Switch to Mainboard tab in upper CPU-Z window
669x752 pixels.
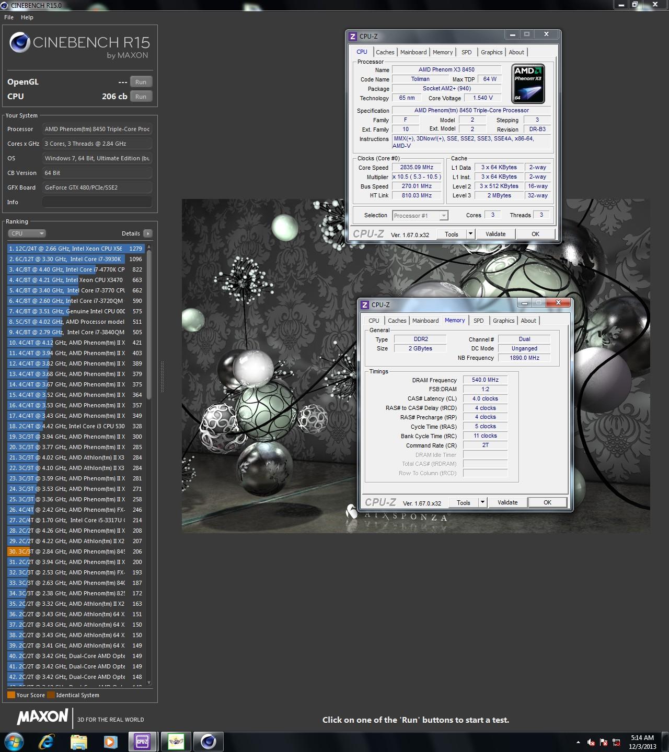pos(413,52)
